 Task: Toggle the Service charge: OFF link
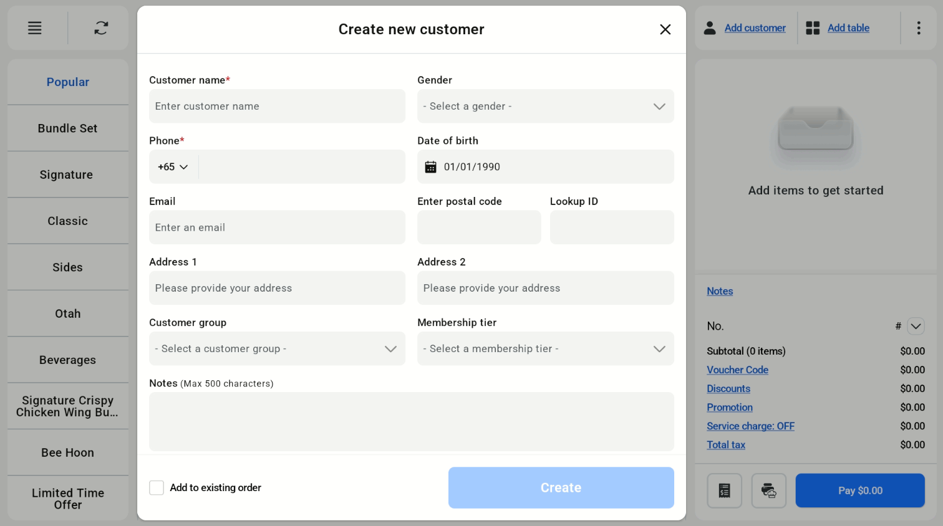click(x=750, y=426)
